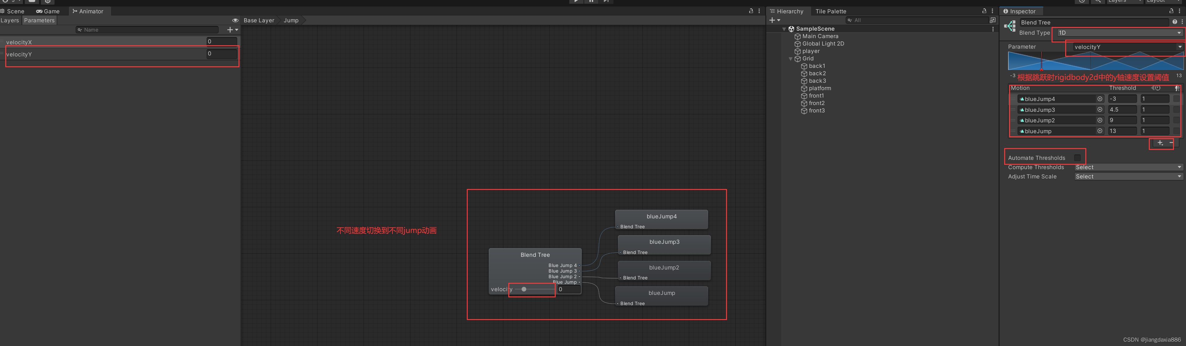Toggle the Animator eye visibility icon
Viewport: 1186px width, 346px height.
235,20
